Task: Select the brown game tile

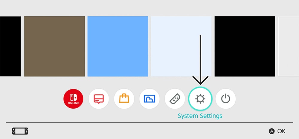Action: tap(54, 46)
